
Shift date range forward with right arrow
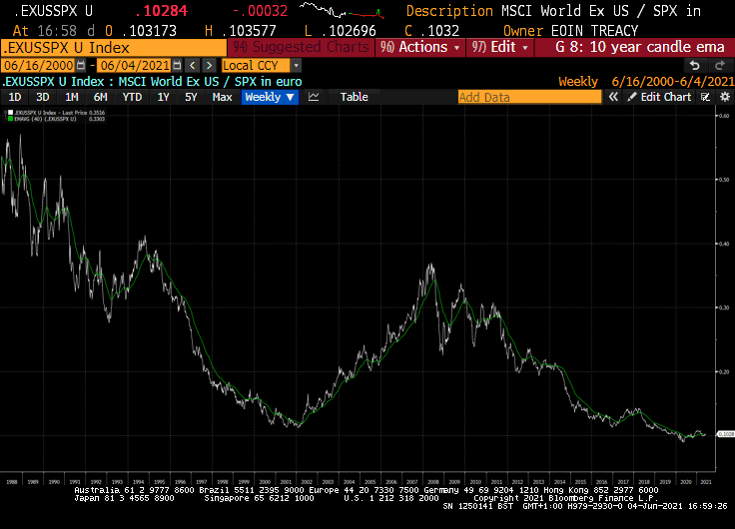pos(210,65)
